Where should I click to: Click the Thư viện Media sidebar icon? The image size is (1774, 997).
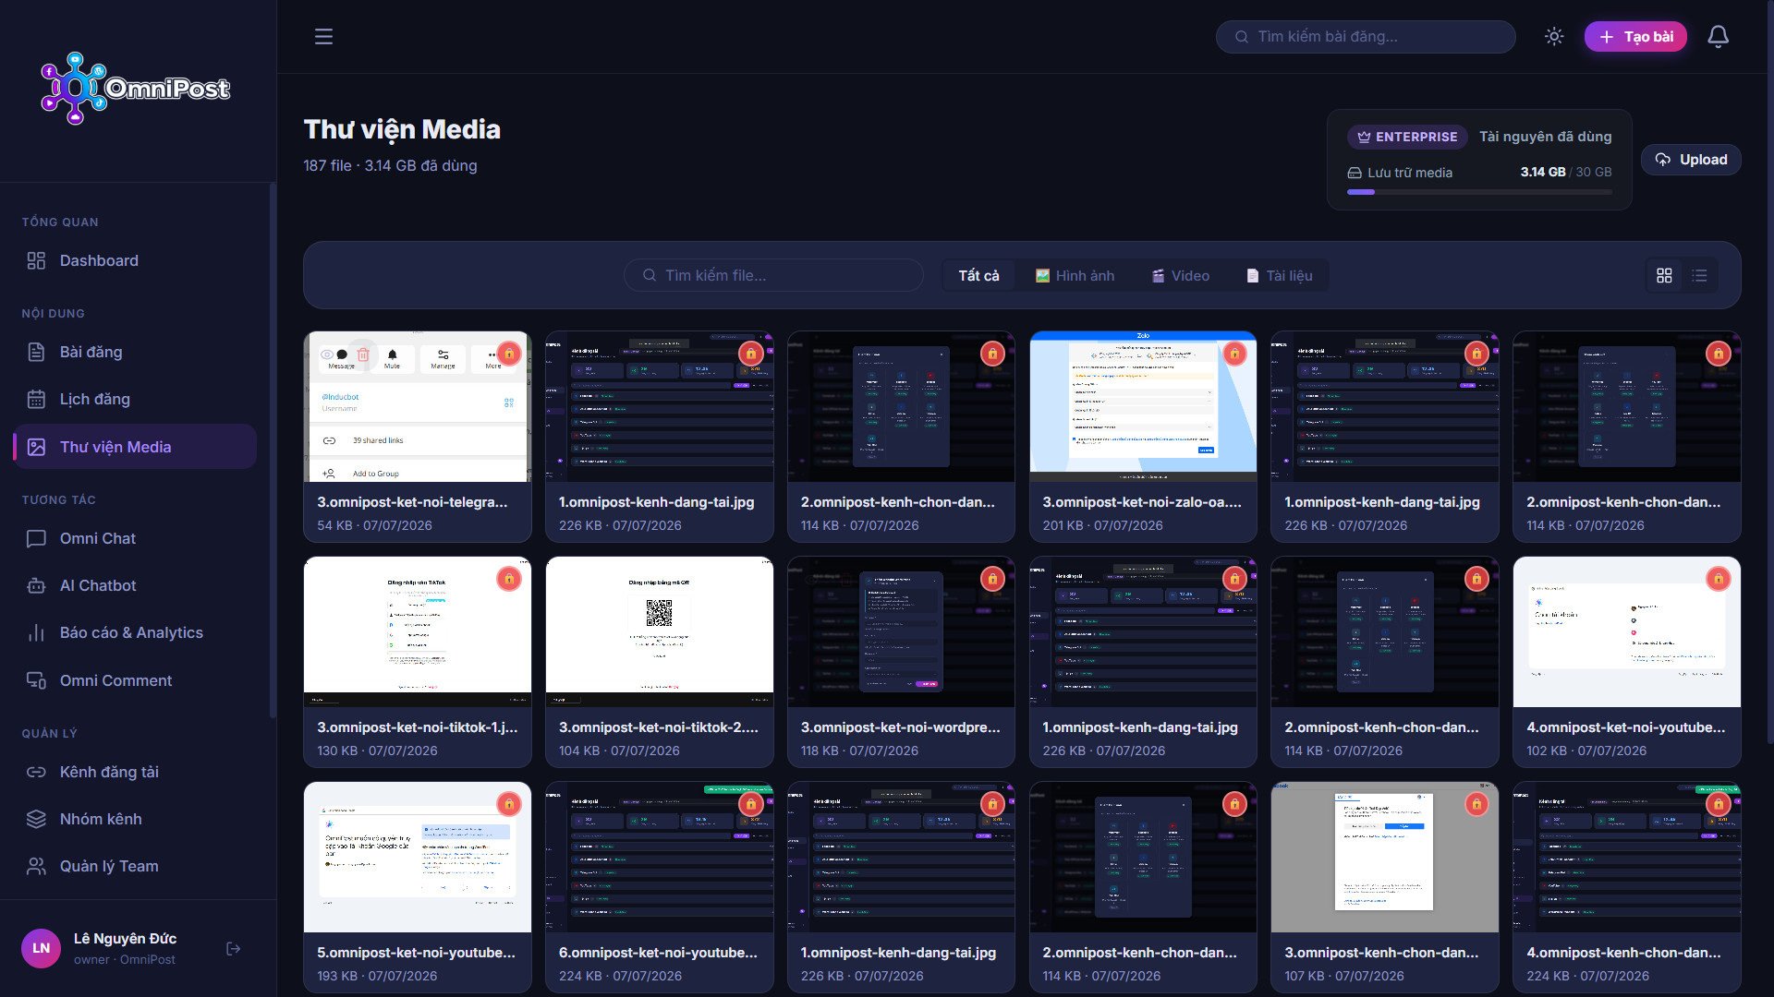(36, 447)
